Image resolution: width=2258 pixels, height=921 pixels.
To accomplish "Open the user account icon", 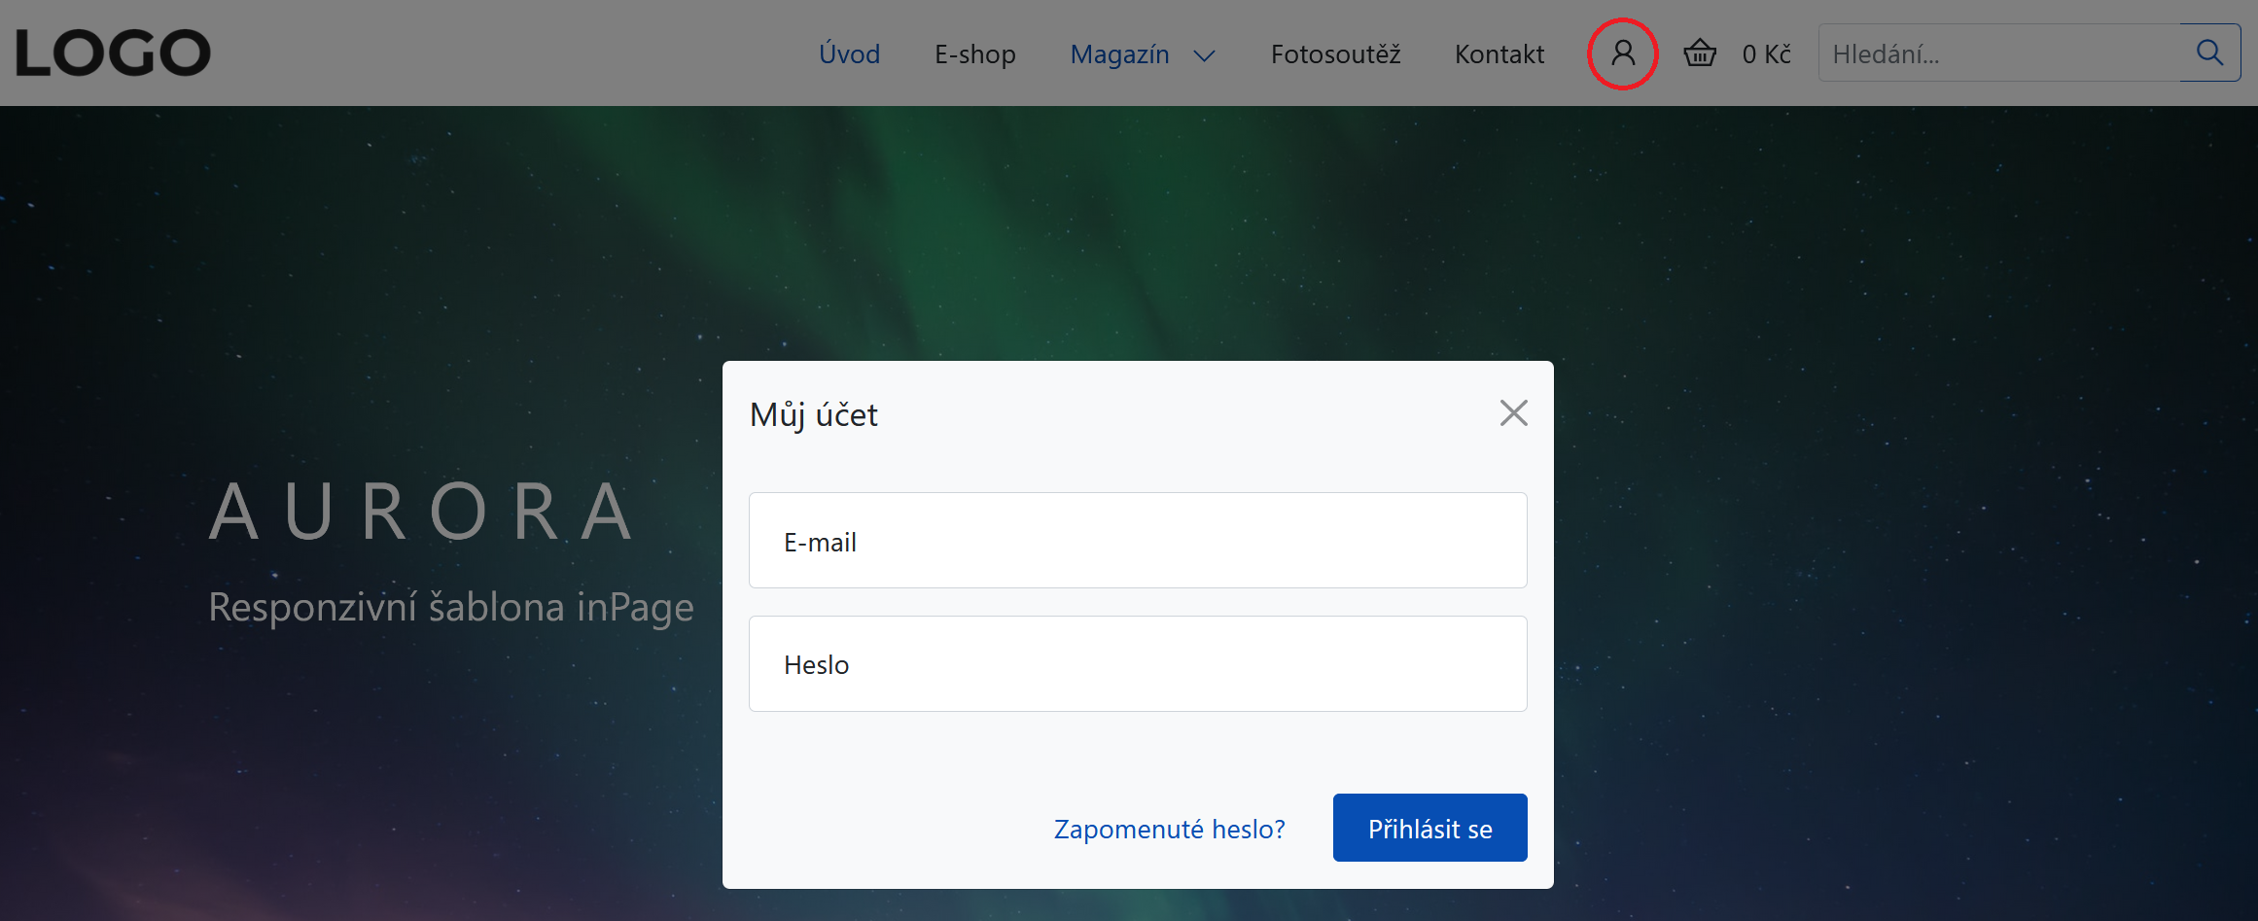I will 1622,53.
